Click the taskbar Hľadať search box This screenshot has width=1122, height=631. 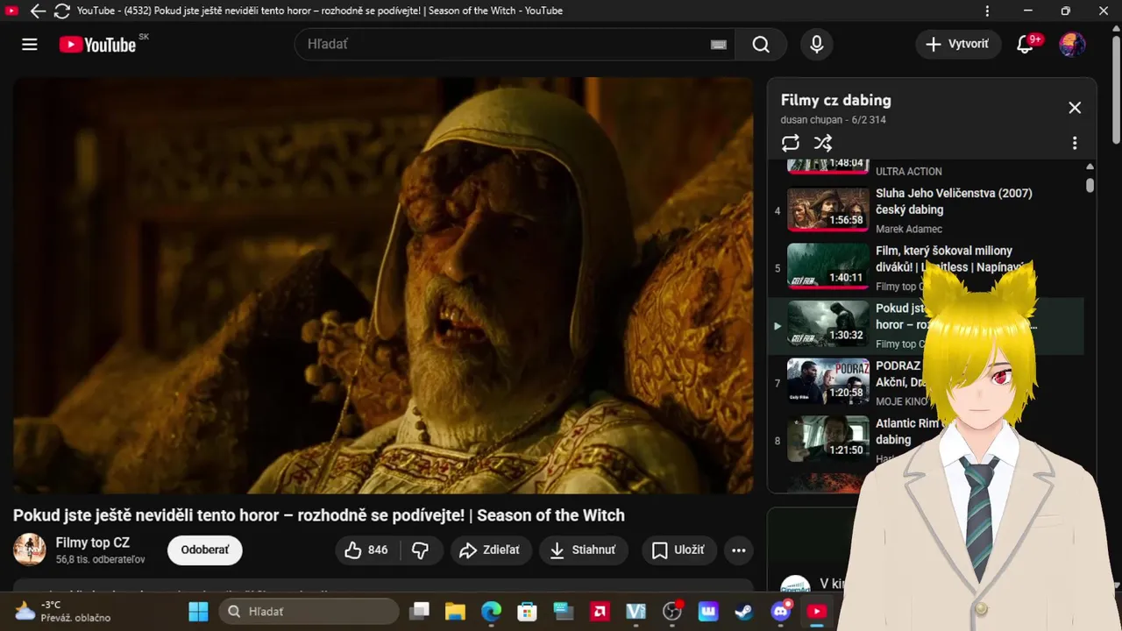309,612
